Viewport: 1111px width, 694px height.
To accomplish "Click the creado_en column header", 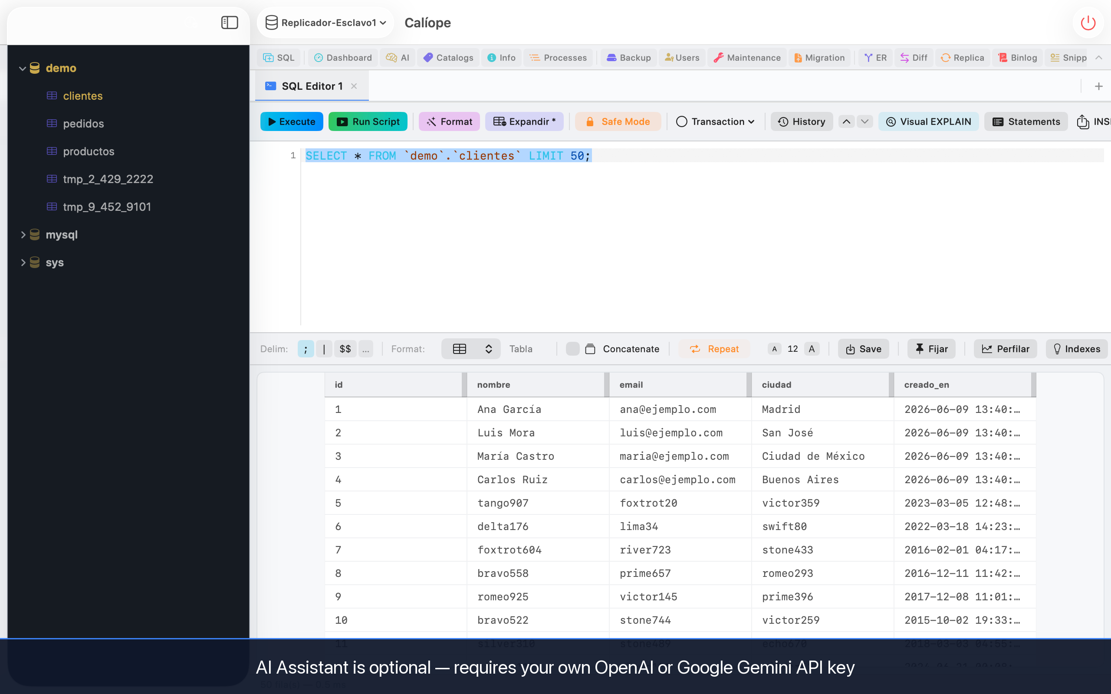I will 963,385.
